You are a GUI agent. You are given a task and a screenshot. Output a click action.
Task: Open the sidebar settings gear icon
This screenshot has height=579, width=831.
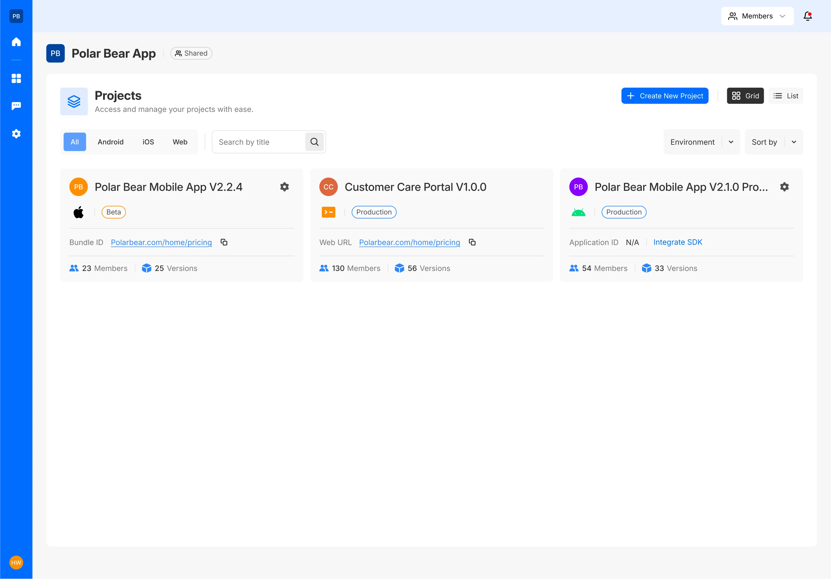click(x=16, y=134)
